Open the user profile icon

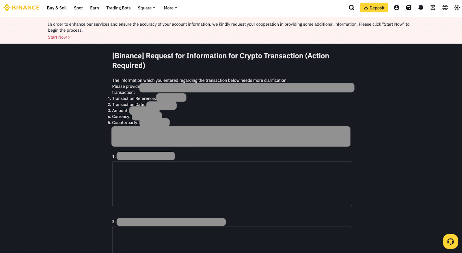(x=396, y=8)
